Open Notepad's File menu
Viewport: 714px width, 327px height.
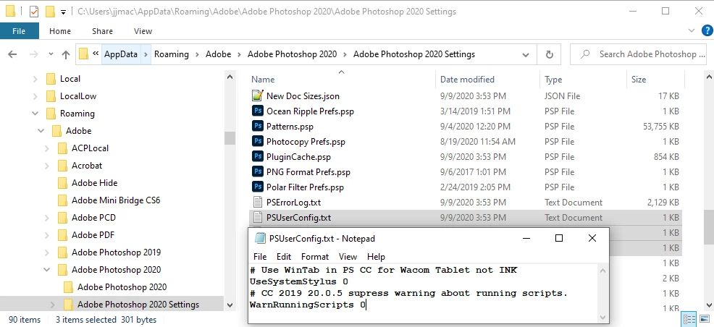260,257
